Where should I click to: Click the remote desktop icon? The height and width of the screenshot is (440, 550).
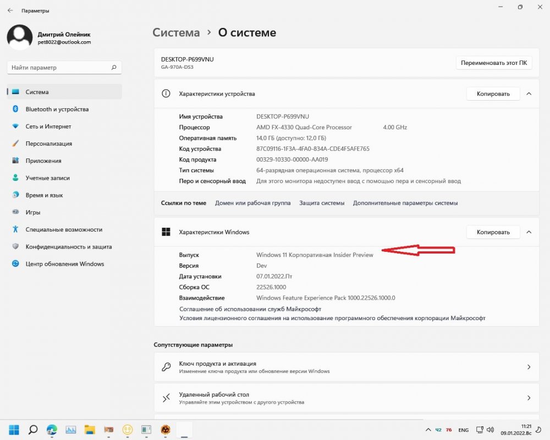(166, 398)
